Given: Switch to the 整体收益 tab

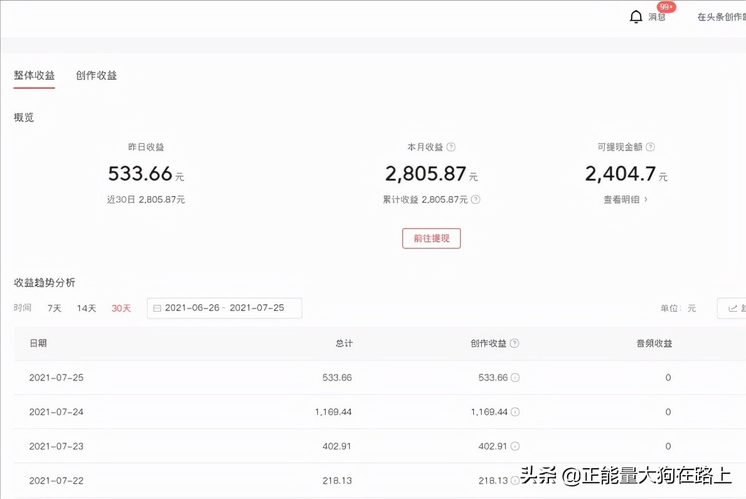Looking at the screenshot, I should (34, 75).
